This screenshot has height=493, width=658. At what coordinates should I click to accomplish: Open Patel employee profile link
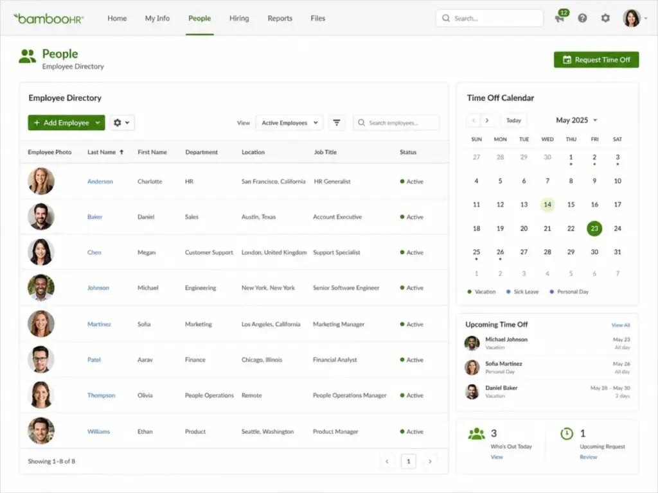point(94,359)
